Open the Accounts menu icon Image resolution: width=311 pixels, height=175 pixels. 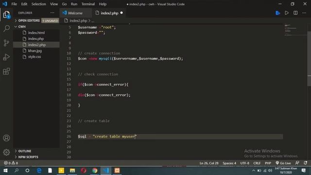(6, 138)
